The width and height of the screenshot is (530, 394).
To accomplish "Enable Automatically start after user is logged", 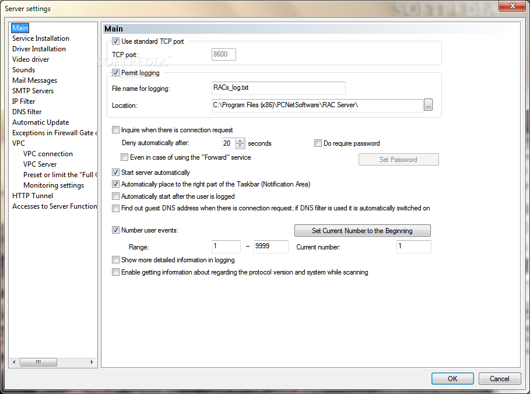I will (115, 196).
